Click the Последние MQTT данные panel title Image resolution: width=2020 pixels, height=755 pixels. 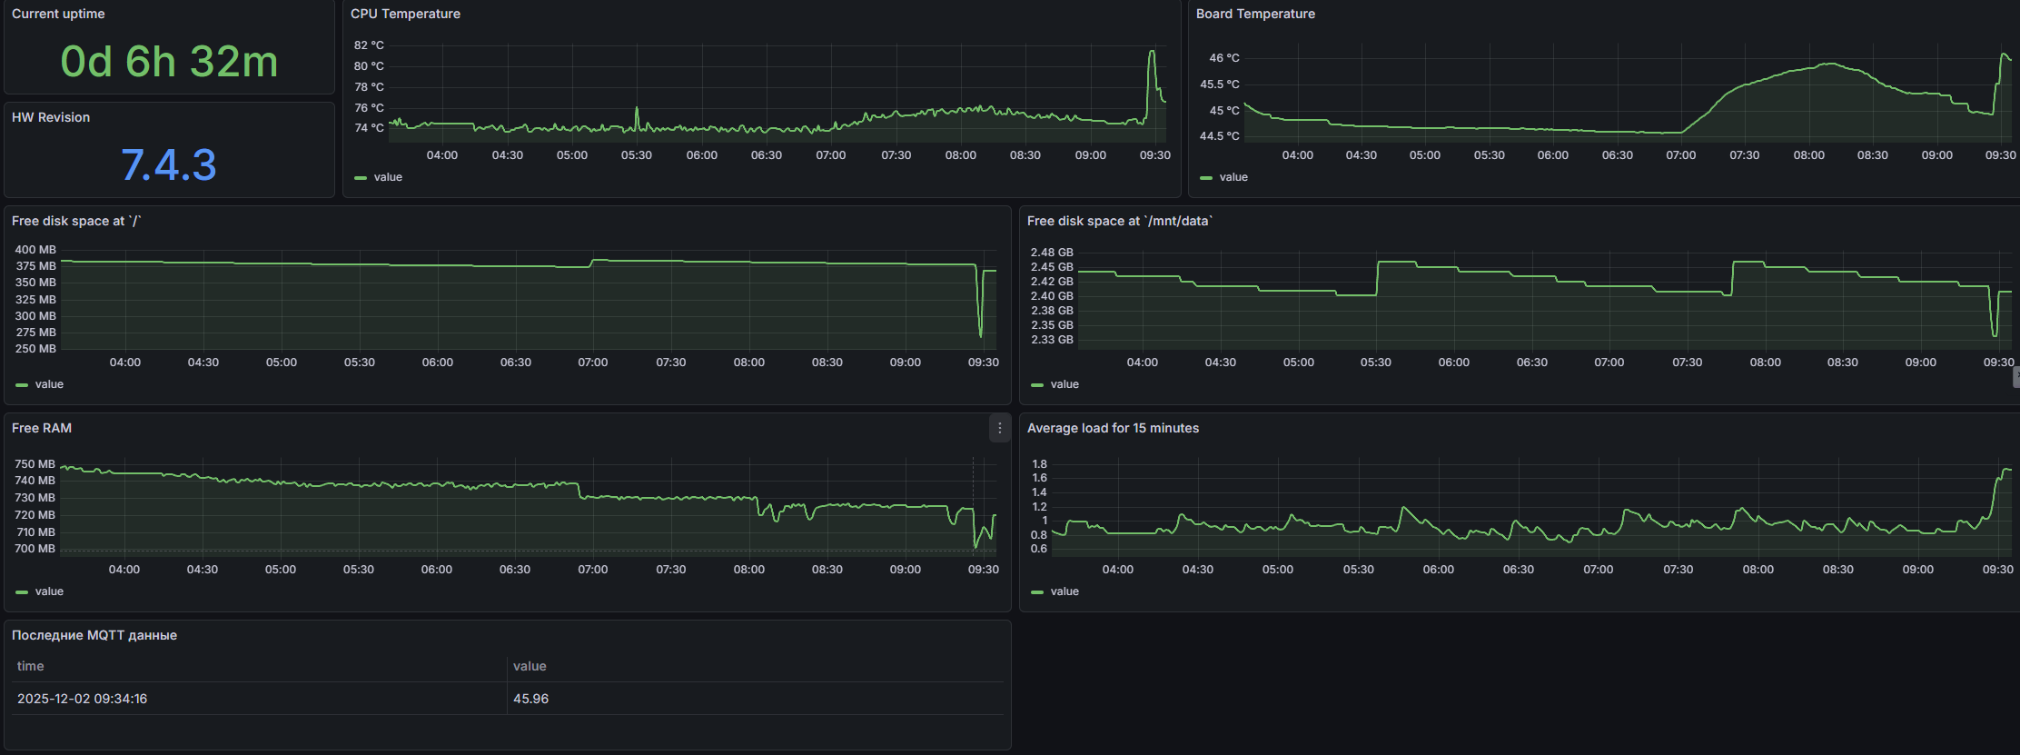point(94,635)
